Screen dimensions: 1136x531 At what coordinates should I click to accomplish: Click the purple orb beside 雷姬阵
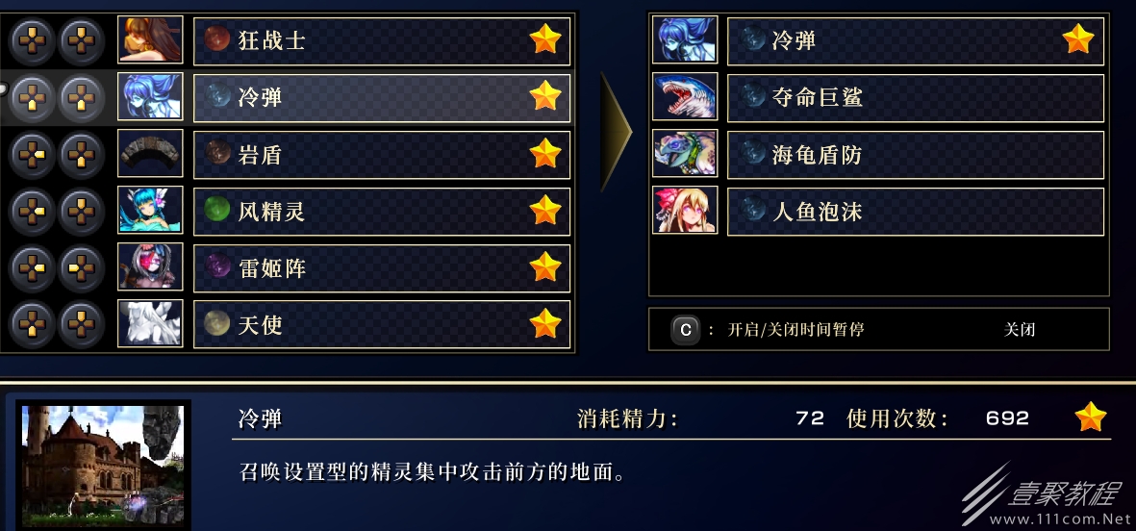click(216, 265)
